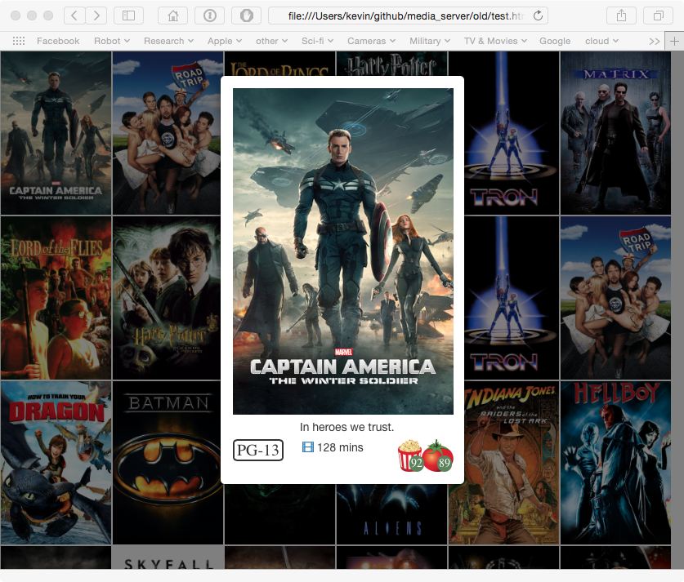Expand the cloud bookmarks folder
The image size is (684, 582).
click(601, 41)
